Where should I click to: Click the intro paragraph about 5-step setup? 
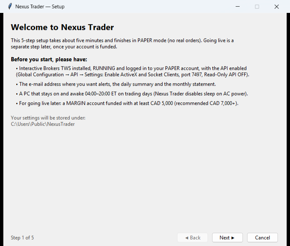(122, 43)
